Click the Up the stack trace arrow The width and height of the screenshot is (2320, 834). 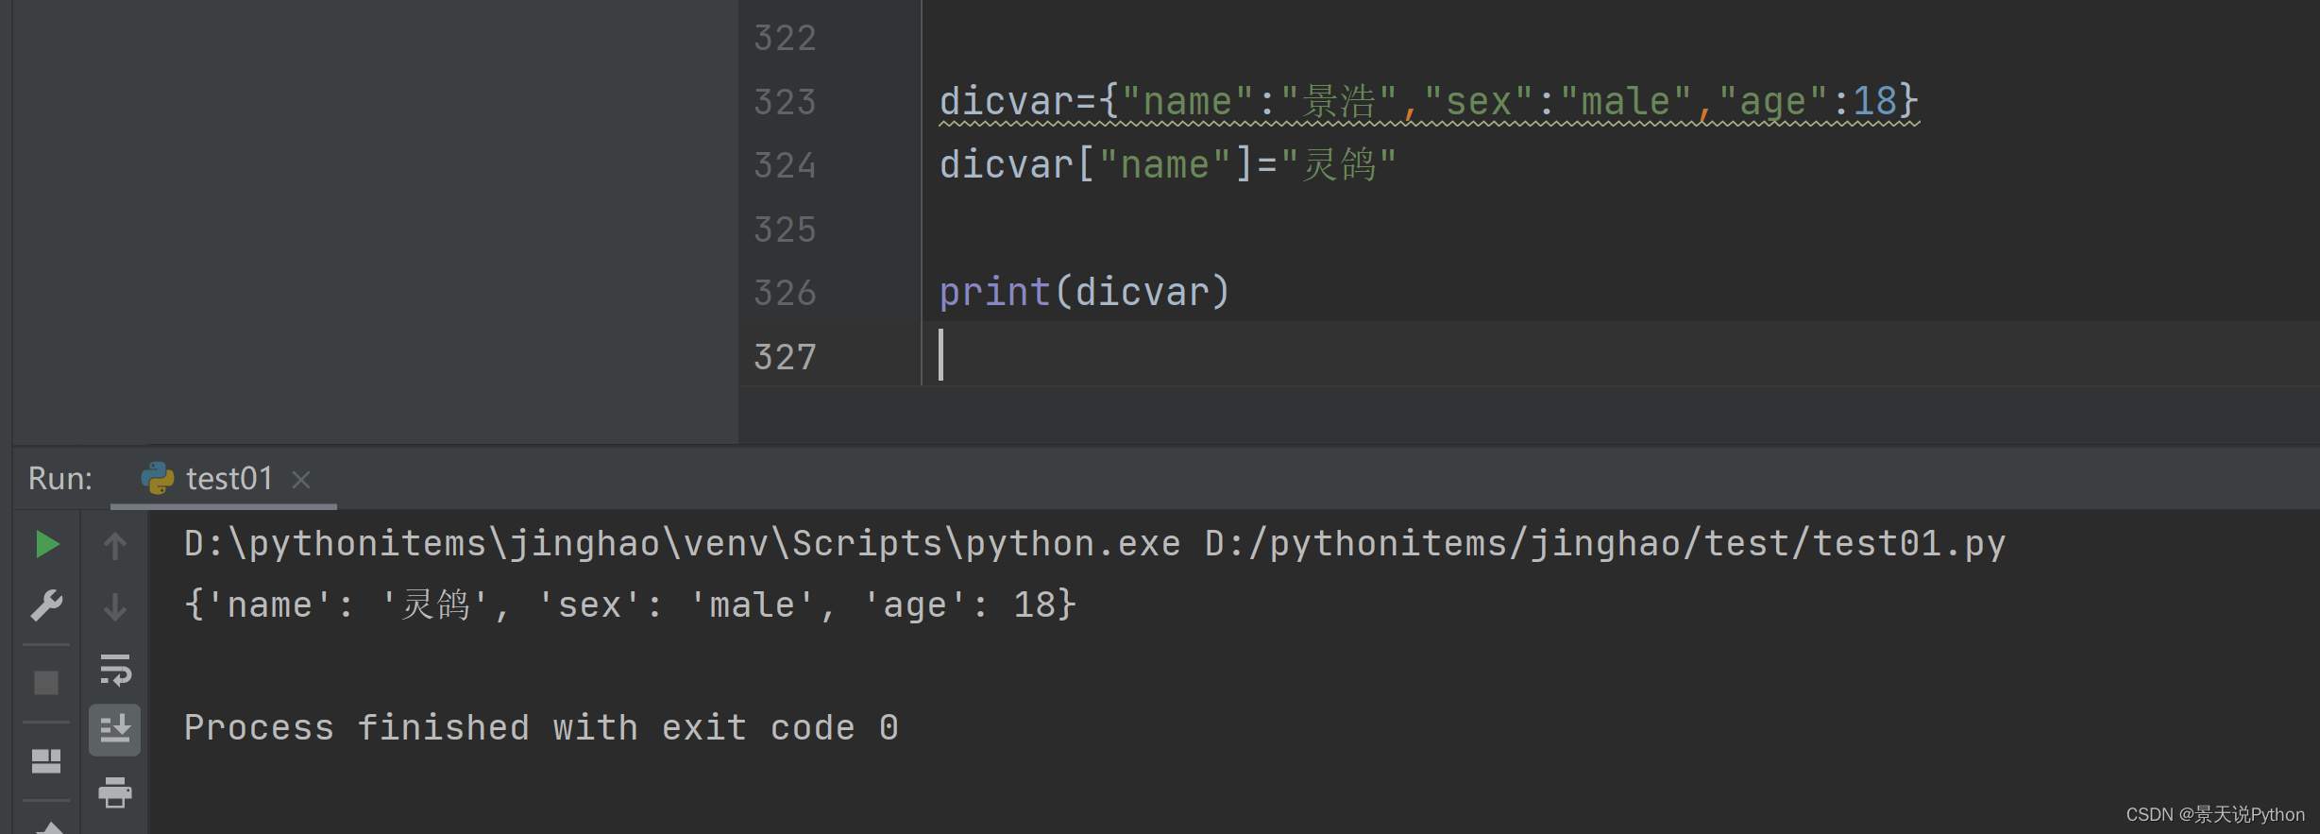coord(115,545)
